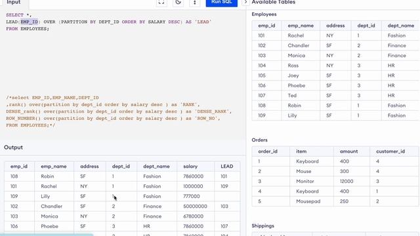This screenshot has width=420, height=236.
Task: Click Rachel in the Employees available table
Action: (x=296, y=35)
